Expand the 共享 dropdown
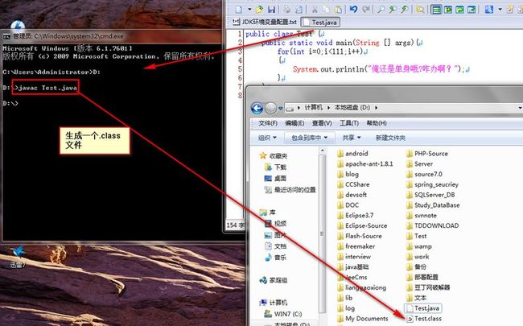 tap(352, 138)
